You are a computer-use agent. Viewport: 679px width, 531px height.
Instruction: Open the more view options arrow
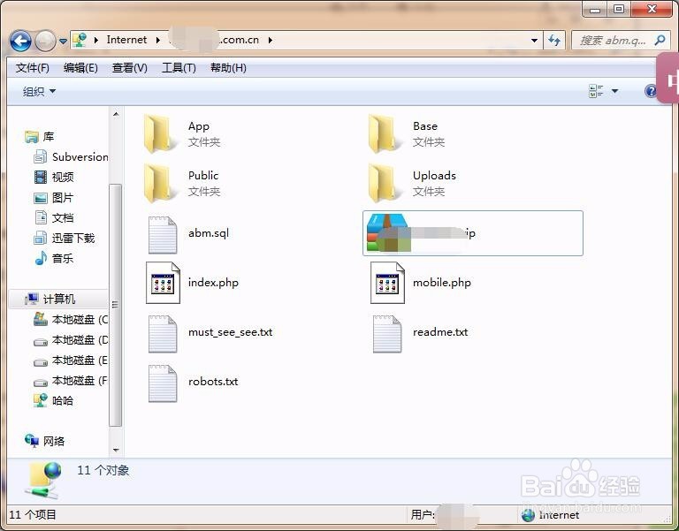pos(615,91)
